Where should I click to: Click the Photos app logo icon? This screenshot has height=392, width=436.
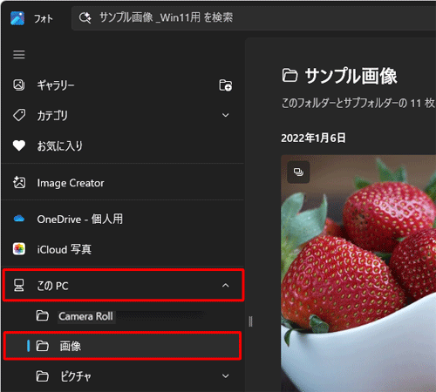(x=17, y=18)
